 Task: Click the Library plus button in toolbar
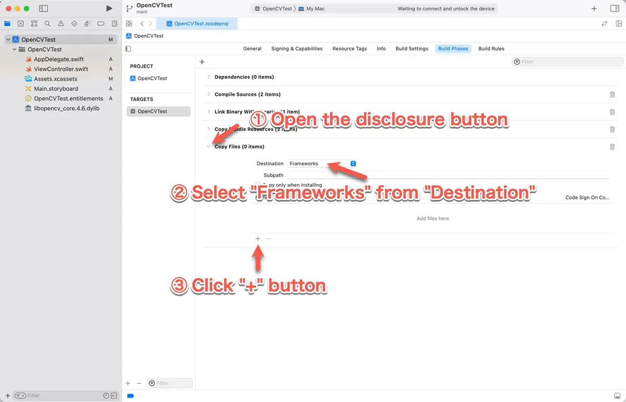click(594, 8)
